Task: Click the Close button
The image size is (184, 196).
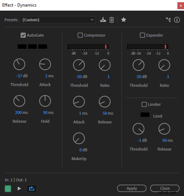Action: point(165,188)
